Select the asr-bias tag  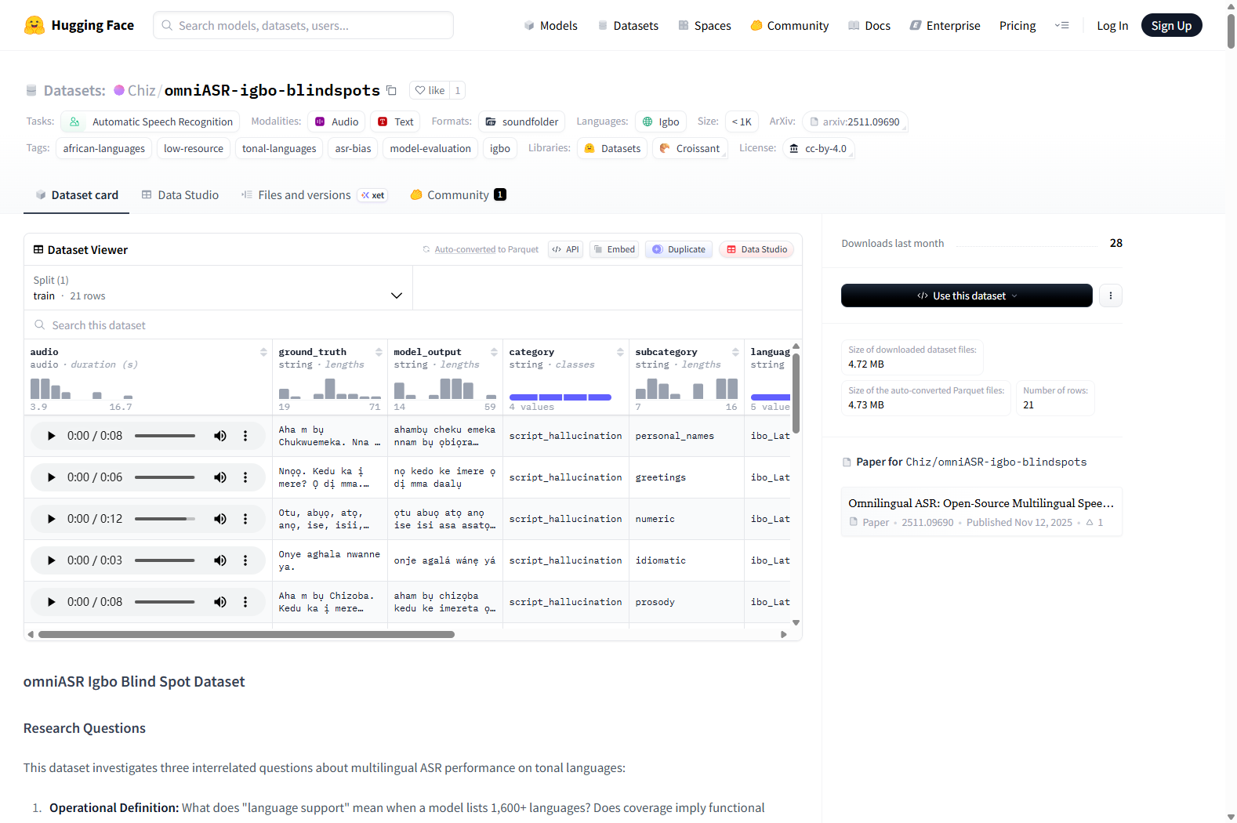353,148
